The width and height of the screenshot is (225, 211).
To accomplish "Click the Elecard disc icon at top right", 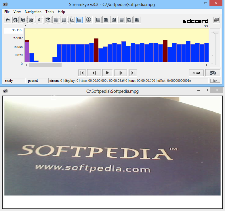I will [216, 20].
